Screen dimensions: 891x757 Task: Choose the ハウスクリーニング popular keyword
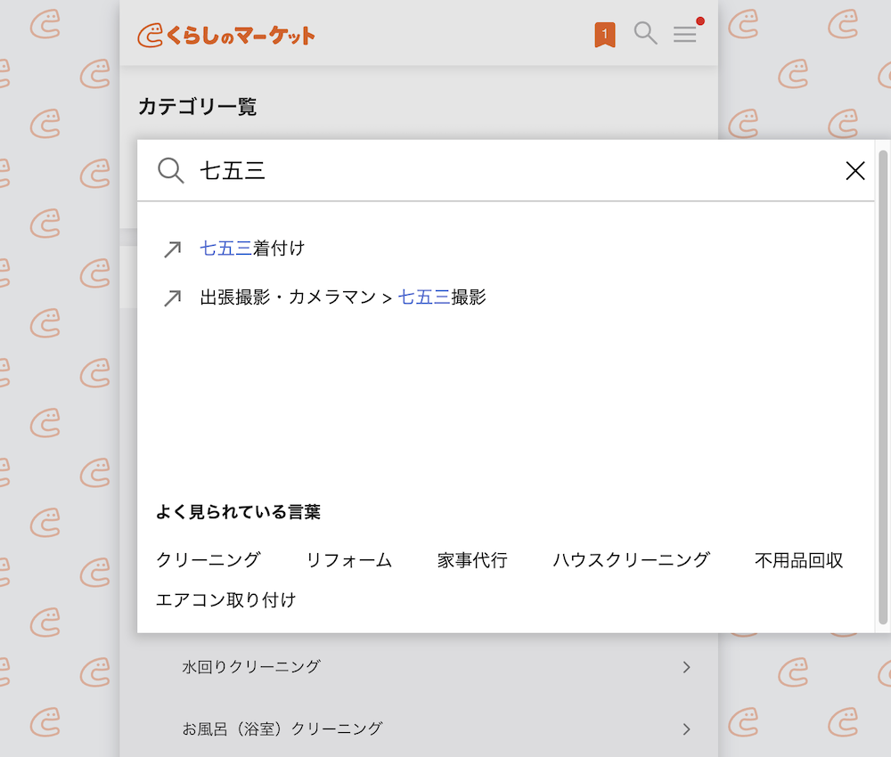click(631, 560)
